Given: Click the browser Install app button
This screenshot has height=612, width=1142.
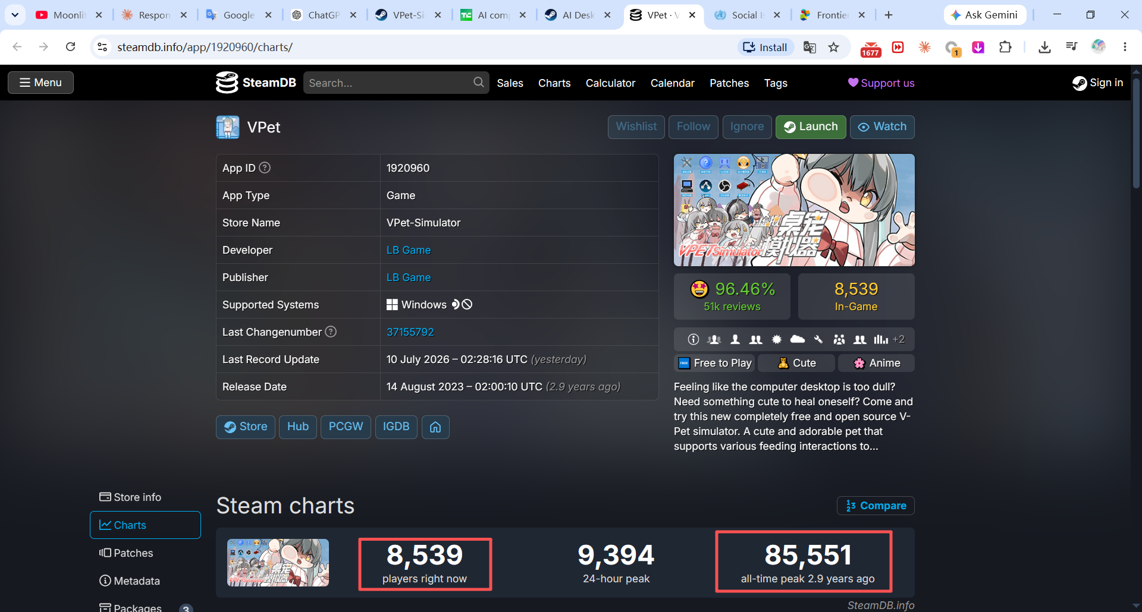Looking at the screenshot, I should tap(765, 47).
